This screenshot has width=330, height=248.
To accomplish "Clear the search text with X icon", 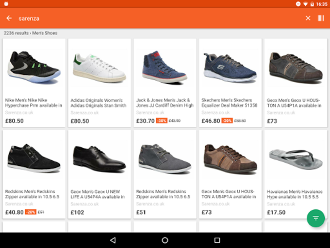I will tap(308, 18).
